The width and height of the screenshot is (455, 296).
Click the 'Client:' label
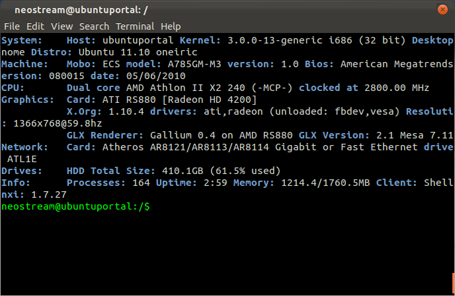tap(397, 183)
